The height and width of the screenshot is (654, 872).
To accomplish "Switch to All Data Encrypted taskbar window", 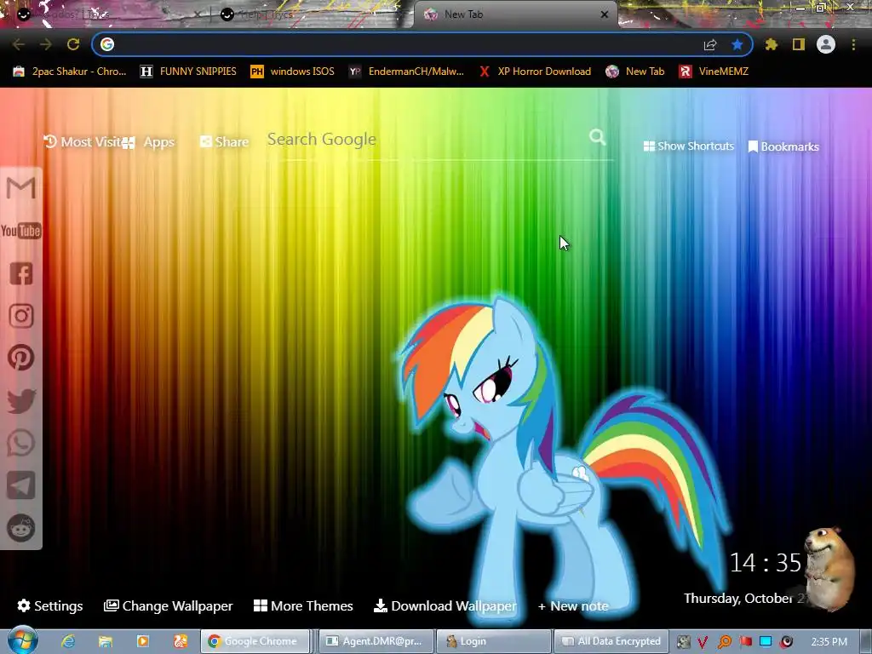I will pos(611,641).
